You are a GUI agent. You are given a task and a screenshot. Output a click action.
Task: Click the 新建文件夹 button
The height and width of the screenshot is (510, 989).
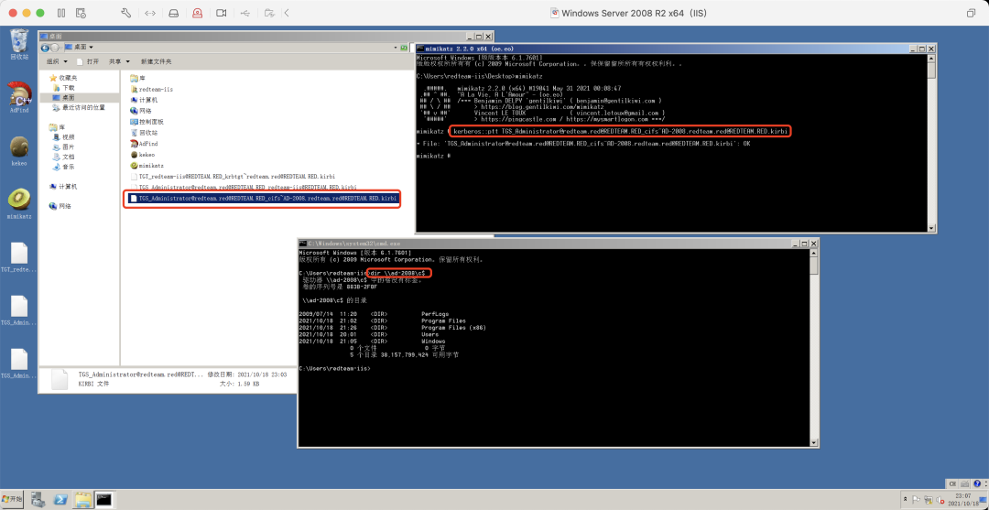pyautogui.click(x=156, y=61)
